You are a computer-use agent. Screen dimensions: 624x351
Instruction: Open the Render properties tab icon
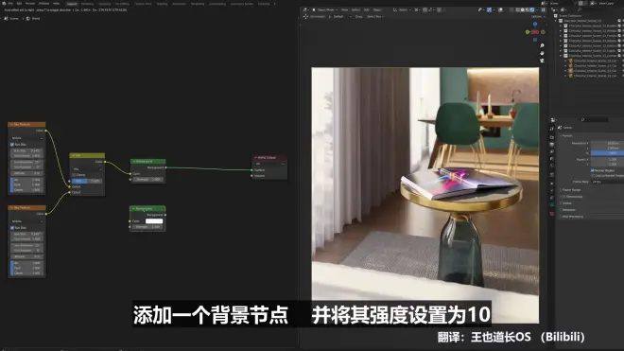tap(552, 137)
